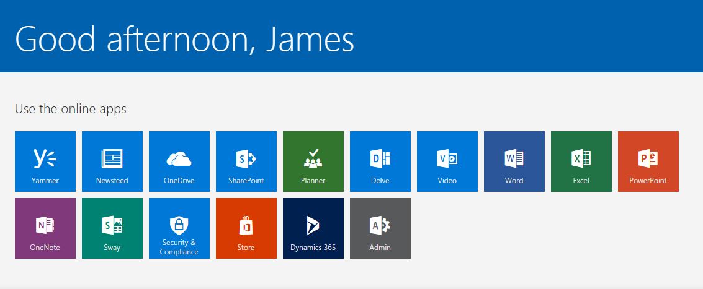Open the Newsfeed tile
The height and width of the screenshot is (289, 703).
click(x=112, y=162)
